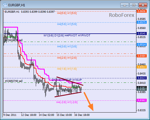150x120 pixels.
Task: Click the H4[-2/8] H1[-2/8] level label
Action: 67,102
